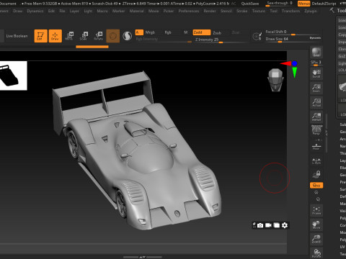Click the Focal Shift slider

(293, 32)
